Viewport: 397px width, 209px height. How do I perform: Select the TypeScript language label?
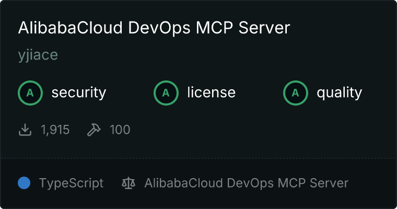71,183
